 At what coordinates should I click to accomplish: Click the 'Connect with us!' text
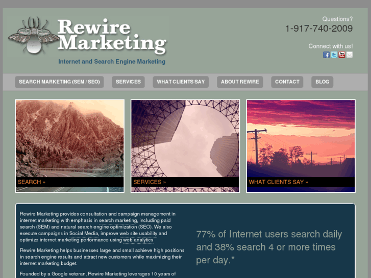(x=331, y=46)
